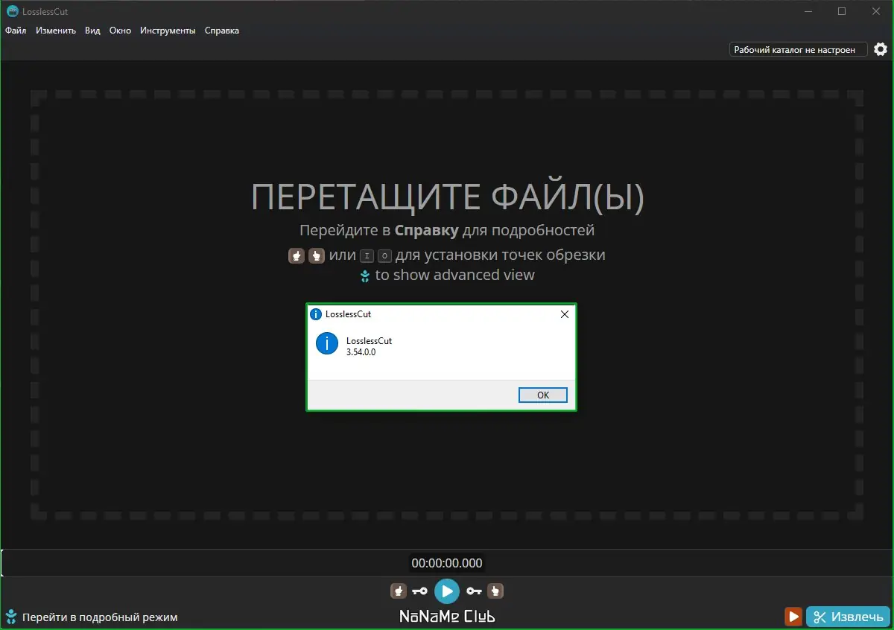Click the scissors icon on the Извлечь button
This screenshot has width=894, height=630.
[819, 617]
